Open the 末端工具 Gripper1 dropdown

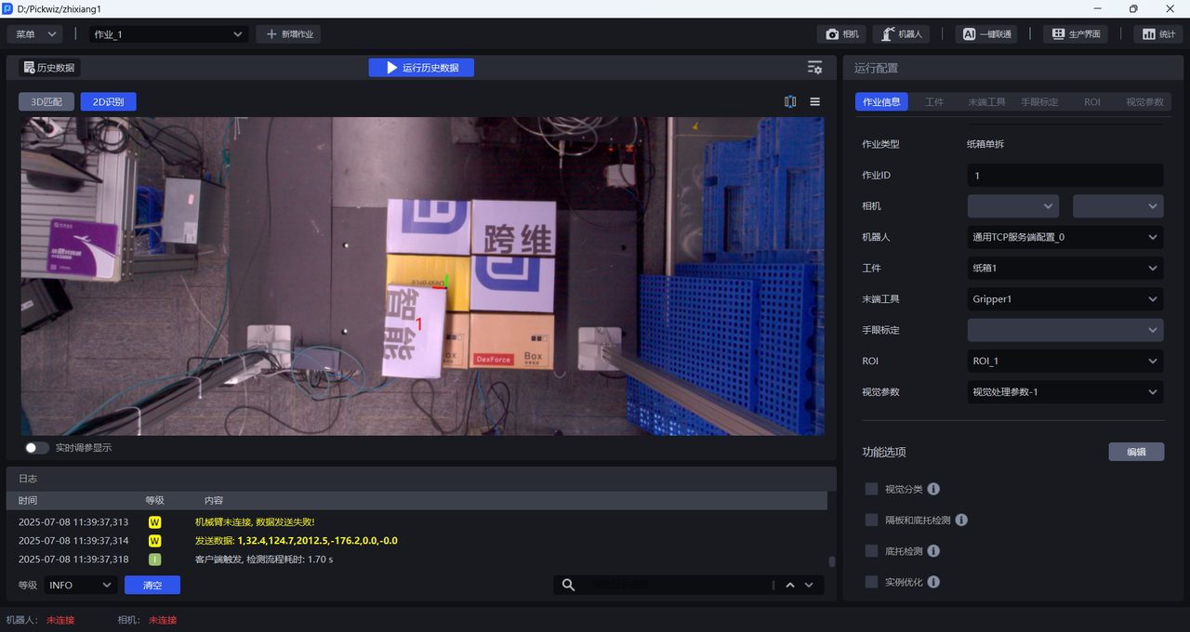1064,299
